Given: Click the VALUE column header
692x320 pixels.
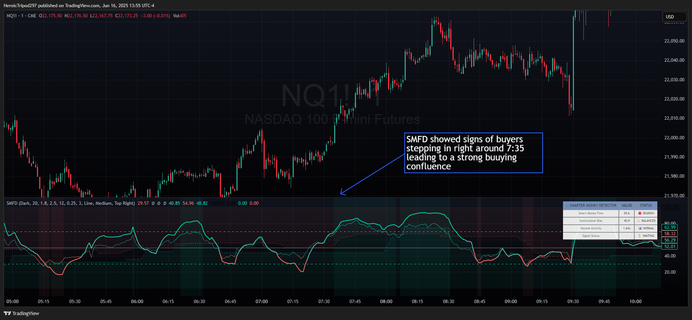Looking at the screenshot, I should [x=627, y=206].
